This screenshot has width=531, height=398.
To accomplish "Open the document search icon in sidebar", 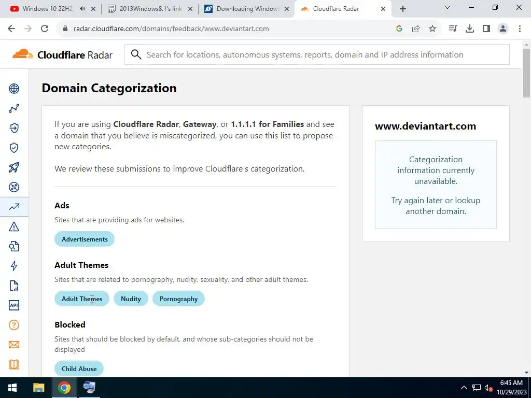I will (14, 246).
